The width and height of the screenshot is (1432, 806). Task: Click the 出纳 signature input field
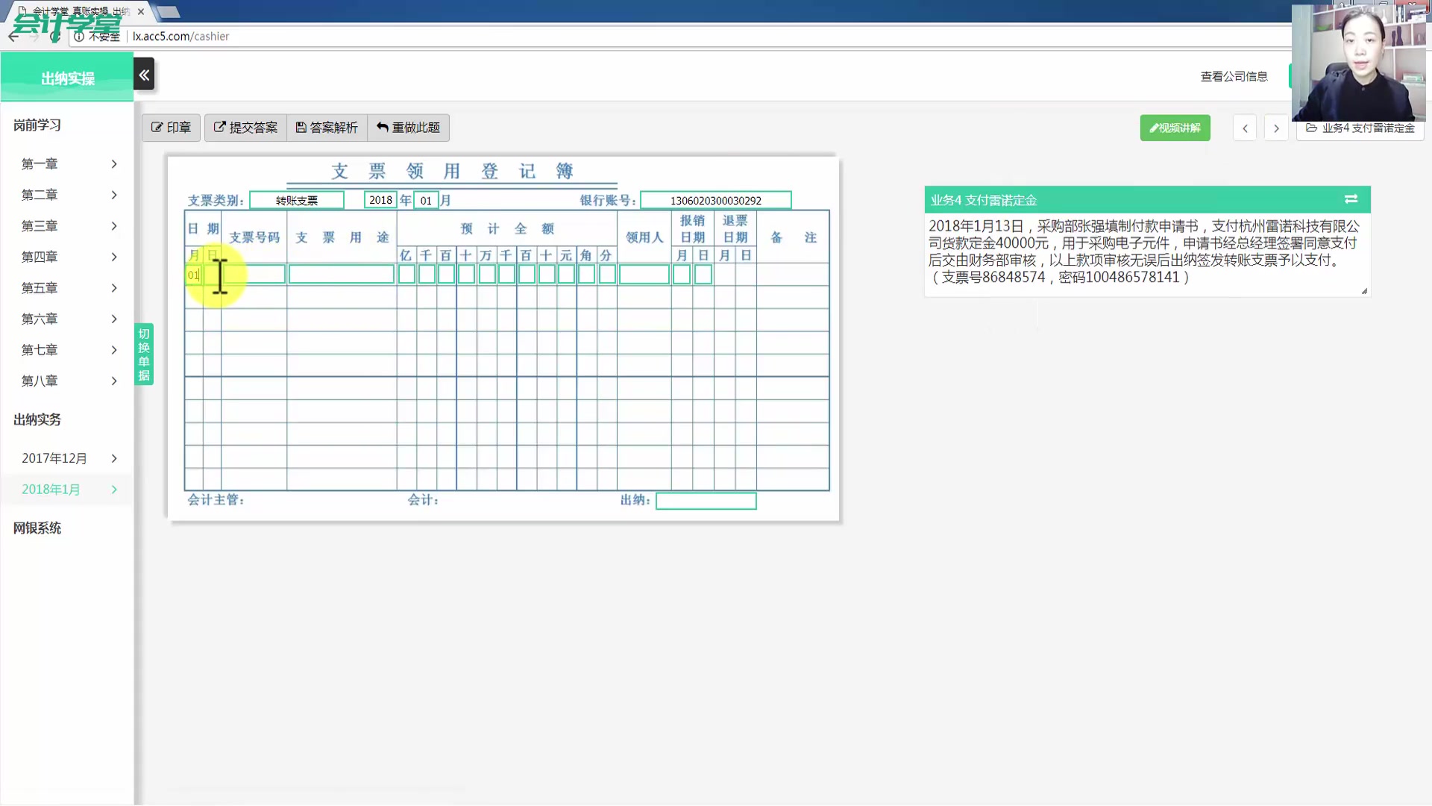(706, 501)
